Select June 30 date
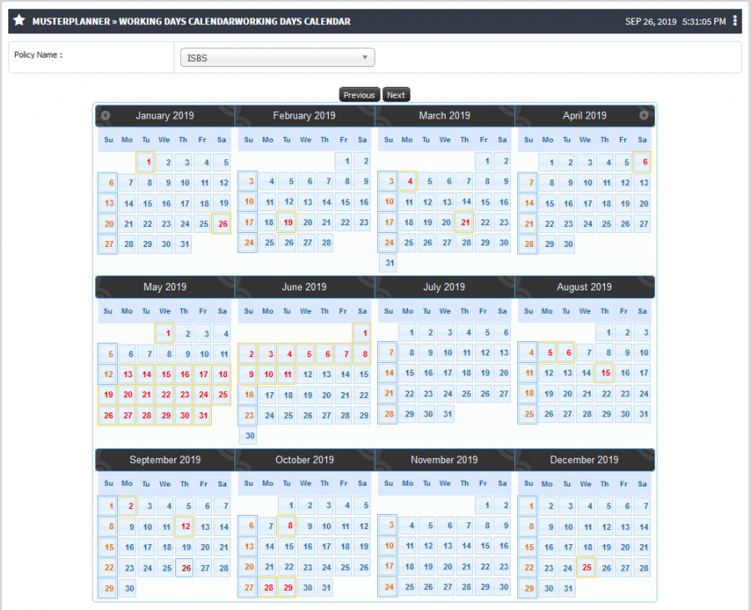 pyautogui.click(x=248, y=436)
